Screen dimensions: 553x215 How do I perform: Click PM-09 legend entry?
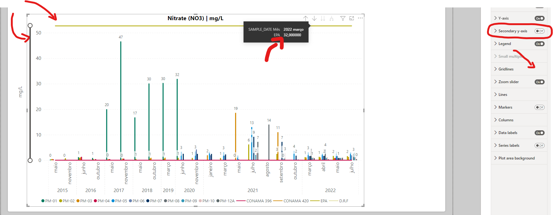click(189, 201)
